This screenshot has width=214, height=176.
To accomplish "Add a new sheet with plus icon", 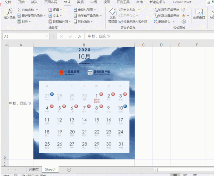I will (69, 170).
